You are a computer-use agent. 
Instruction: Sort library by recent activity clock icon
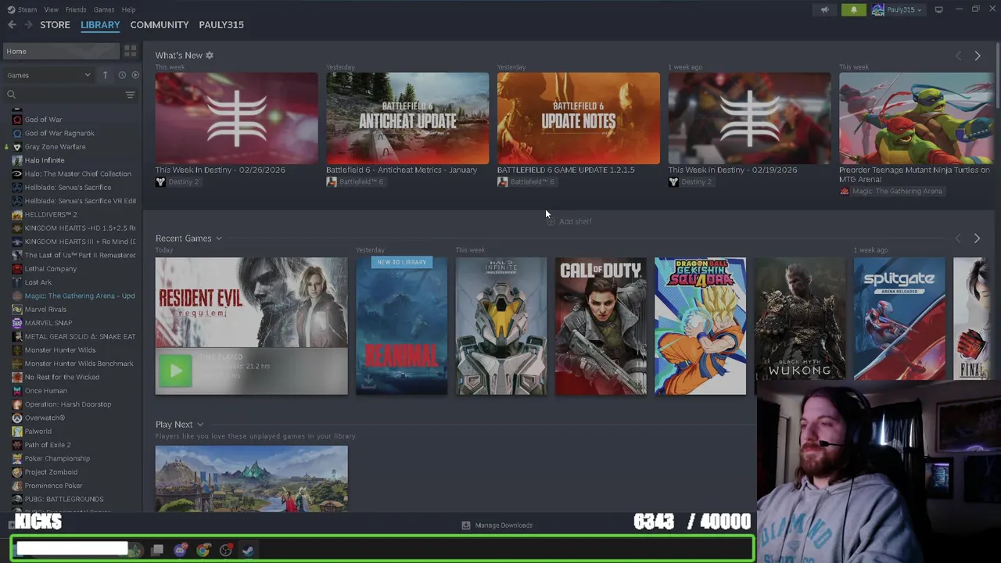[x=121, y=75]
